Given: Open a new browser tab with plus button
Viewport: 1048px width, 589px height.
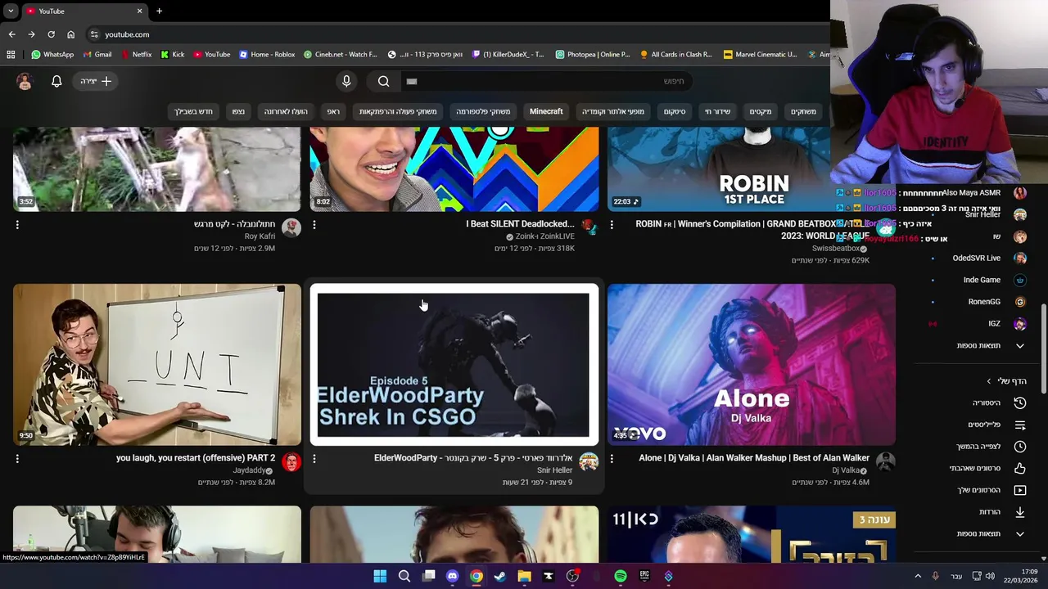Looking at the screenshot, I should (x=159, y=11).
